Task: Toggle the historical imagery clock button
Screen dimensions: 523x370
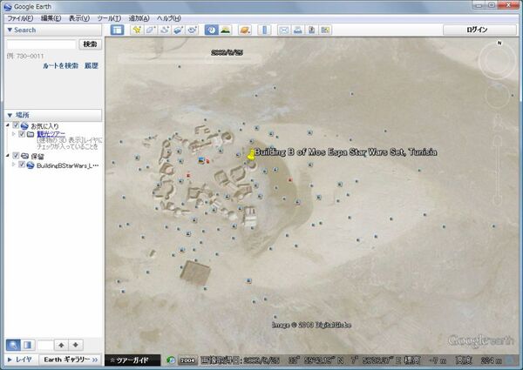Action: [212, 30]
